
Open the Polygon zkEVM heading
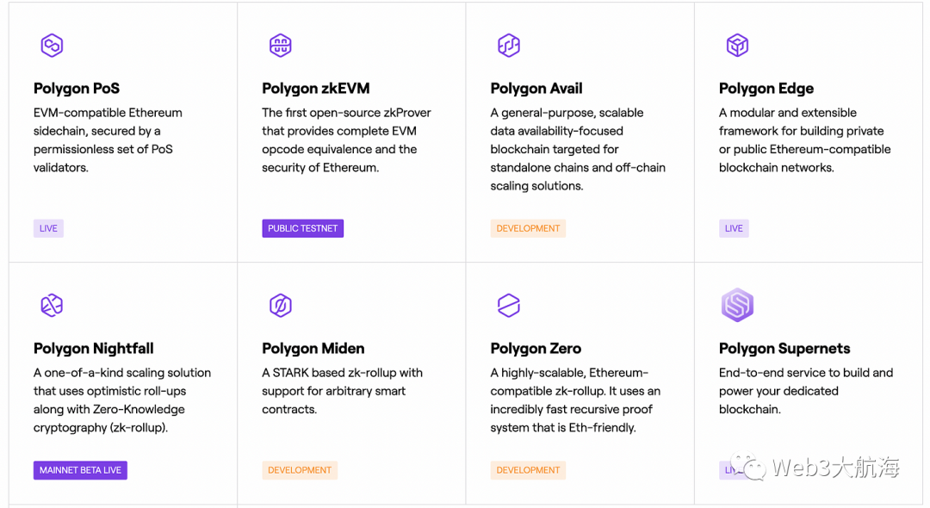315,89
